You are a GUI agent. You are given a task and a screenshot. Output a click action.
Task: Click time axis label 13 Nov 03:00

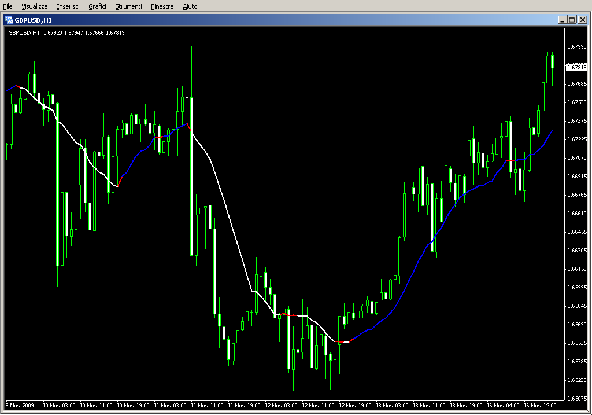coord(392,406)
